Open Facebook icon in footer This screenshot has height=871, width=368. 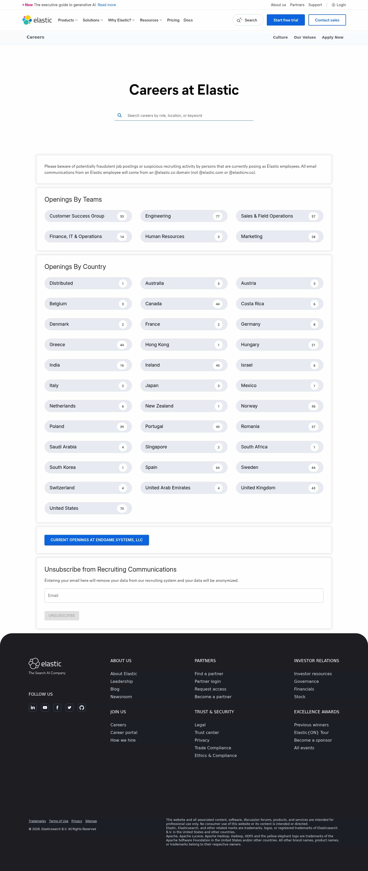[x=57, y=707]
